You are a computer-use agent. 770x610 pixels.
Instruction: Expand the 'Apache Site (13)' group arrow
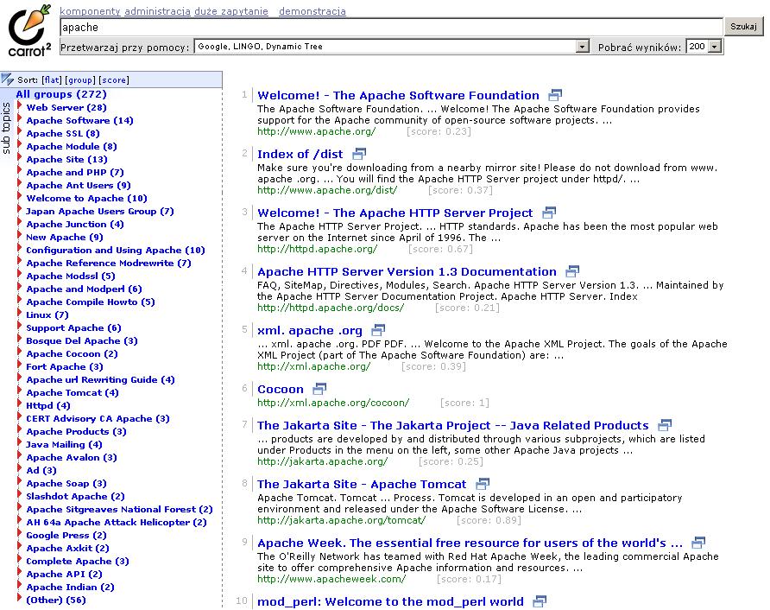[x=20, y=158]
